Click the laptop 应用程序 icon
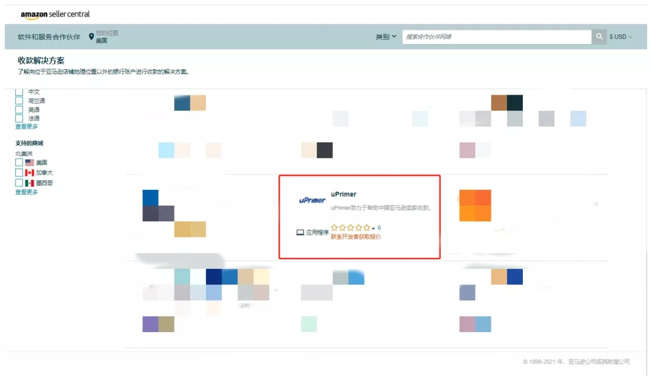This screenshot has height=381, width=652. (300, 233)
